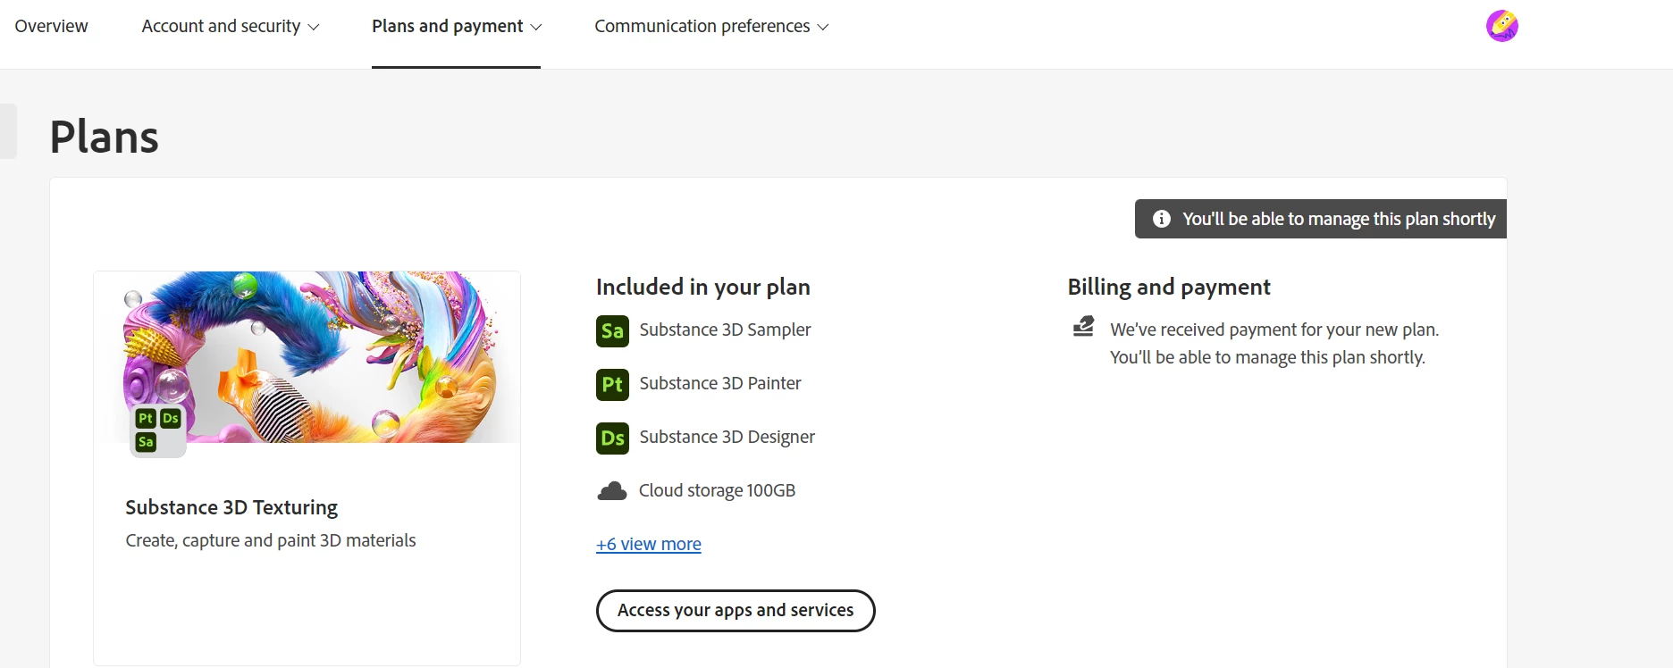Click the Substance 3D Designer Ds icon
The image size is (1673, 668).
click(612, 438)
